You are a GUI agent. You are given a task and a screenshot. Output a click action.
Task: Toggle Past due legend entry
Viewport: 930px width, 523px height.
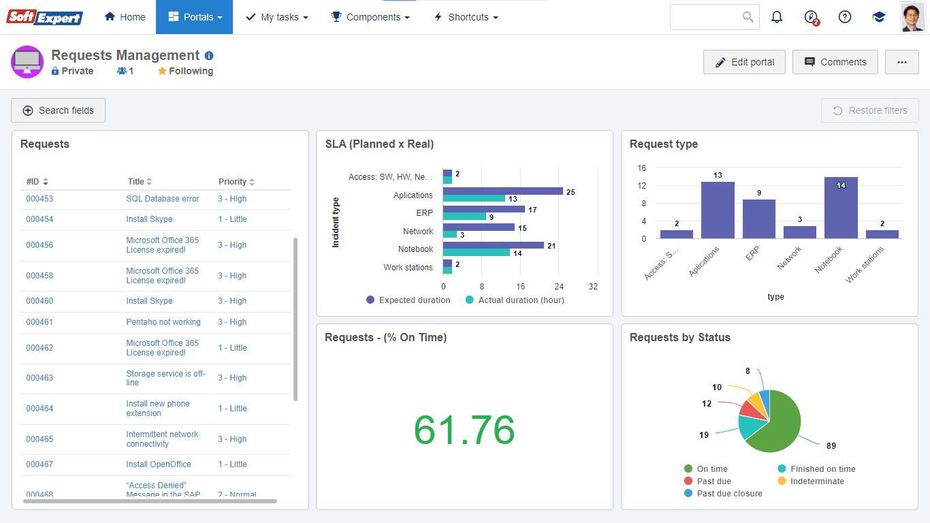tap(707, 481)
